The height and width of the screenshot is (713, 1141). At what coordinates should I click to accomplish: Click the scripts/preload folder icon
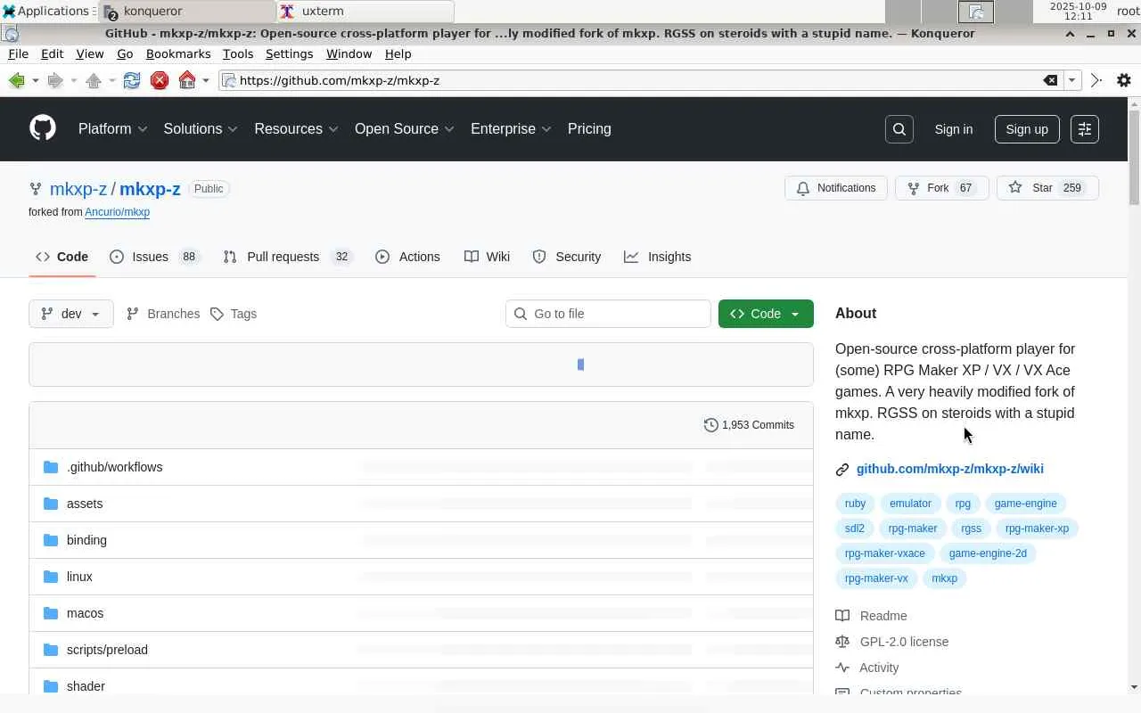click(51, 650)
